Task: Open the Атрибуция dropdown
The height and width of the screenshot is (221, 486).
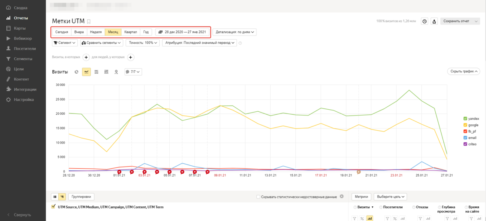Action: [199, 43]
